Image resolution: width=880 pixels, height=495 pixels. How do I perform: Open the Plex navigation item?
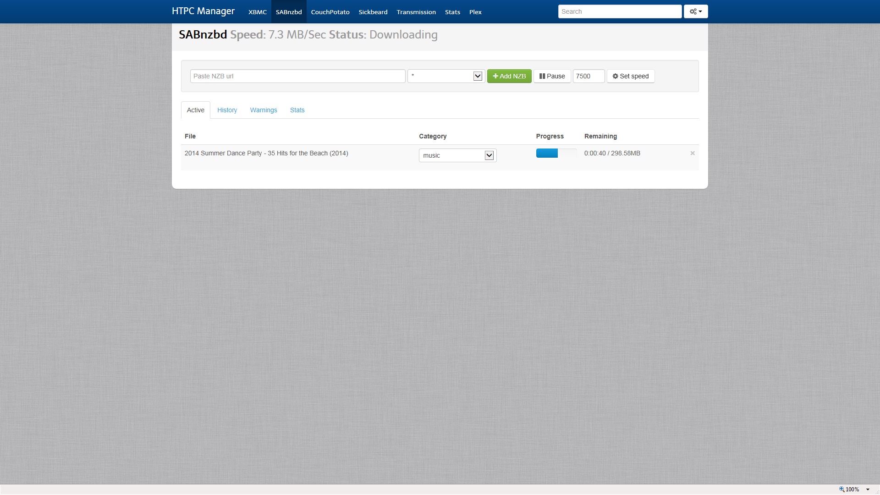click(475, 12)
